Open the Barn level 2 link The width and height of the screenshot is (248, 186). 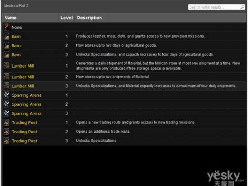pos(16,45)
